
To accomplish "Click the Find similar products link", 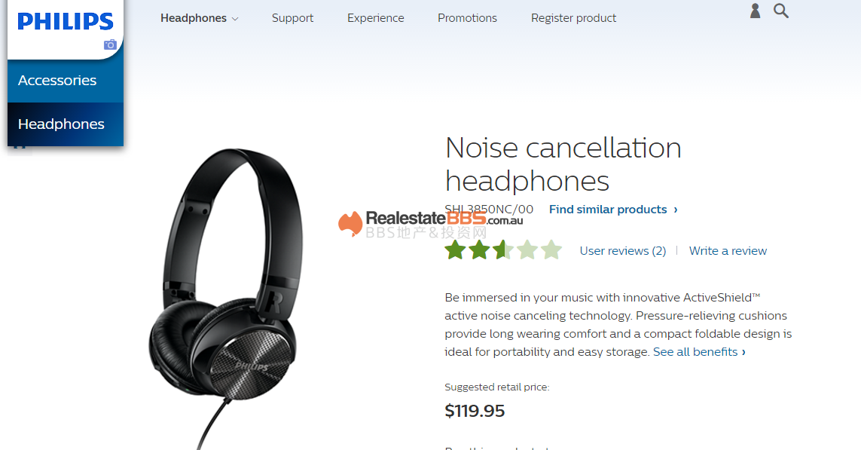I will [612, 210].
